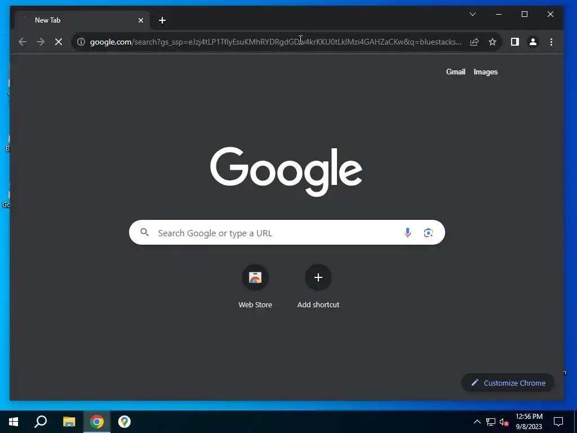This screenshot has height=433, width=577.
Task: Maximize the Chrome window
Action: click(525, 14)
